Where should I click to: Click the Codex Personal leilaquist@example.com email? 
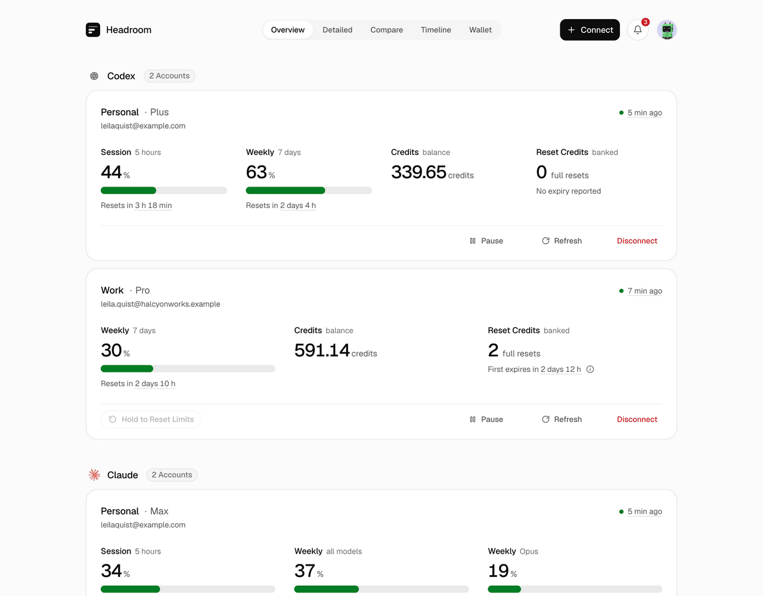tap(143, 126)
